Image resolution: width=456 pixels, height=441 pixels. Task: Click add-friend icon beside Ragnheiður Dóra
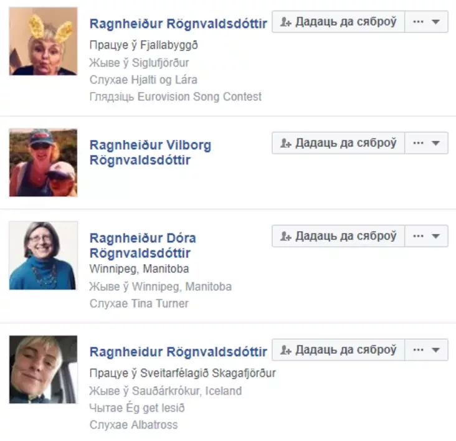(x=285, y=236)
